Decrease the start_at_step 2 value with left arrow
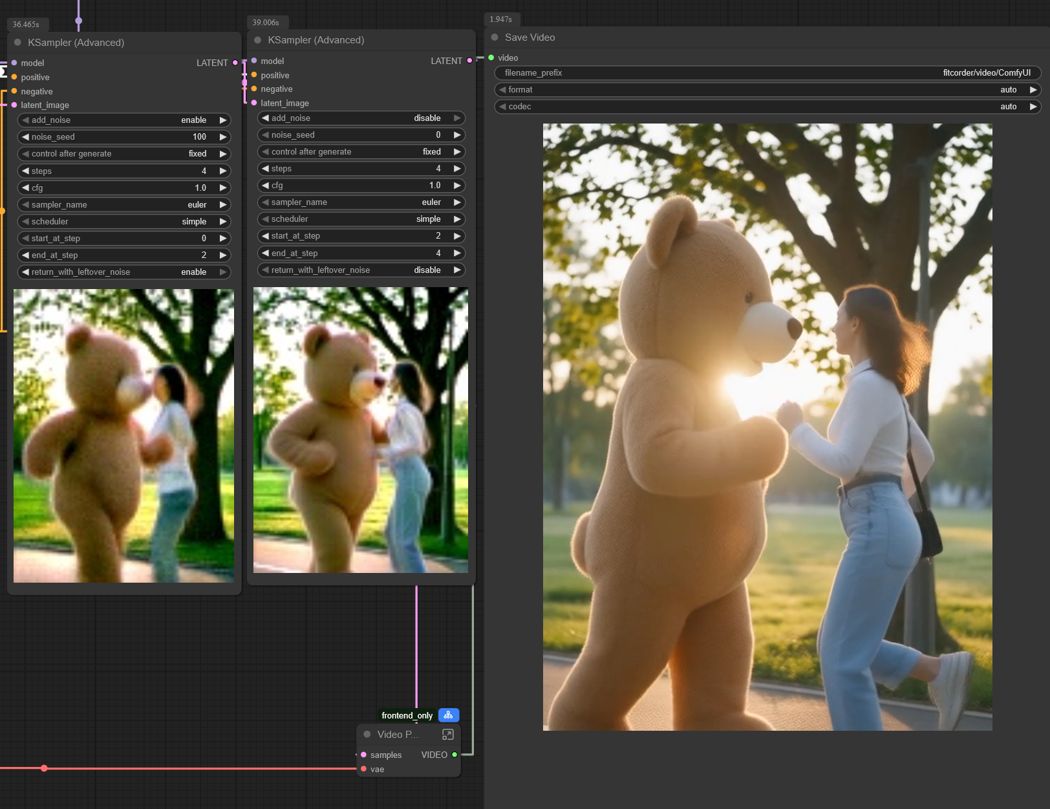Screen dimensions: 1050x809 pos(265,236)
